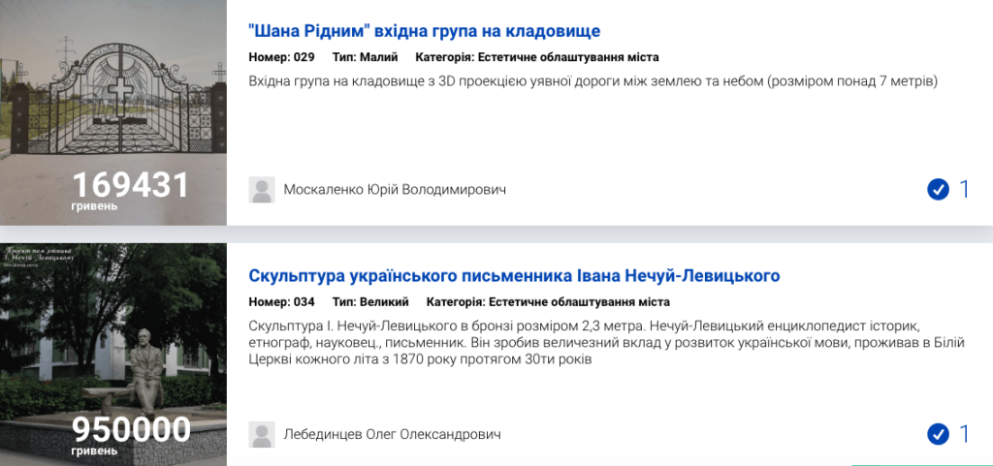Click the avatar icon beside Москаленко Юрій Володимирович
The image size is (993, 466).
click(x=262, y=190)
